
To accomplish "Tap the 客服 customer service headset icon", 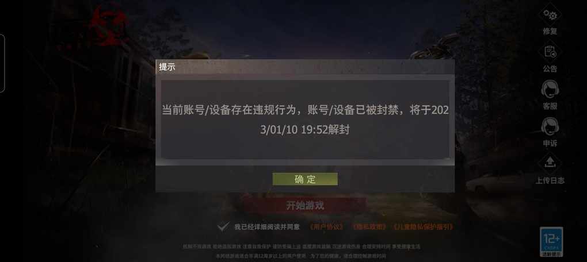I will coord(550,89).
